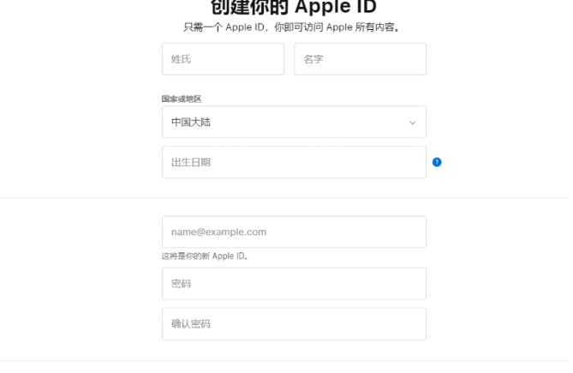
Task: Click the helper text 这将是你的新 Apple ID
Action: (x=205, y=256)
